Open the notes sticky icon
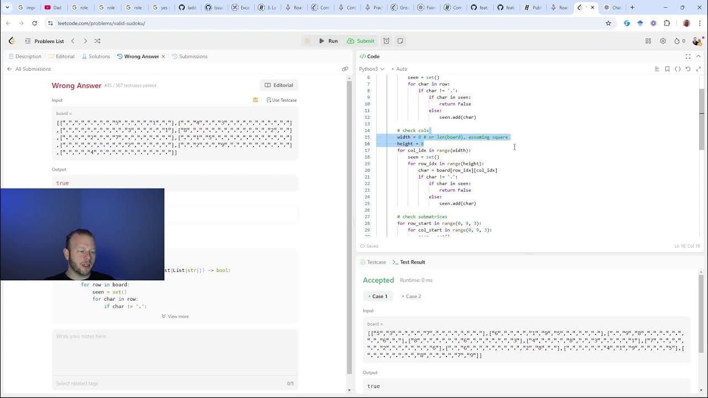 pos(400,41)
